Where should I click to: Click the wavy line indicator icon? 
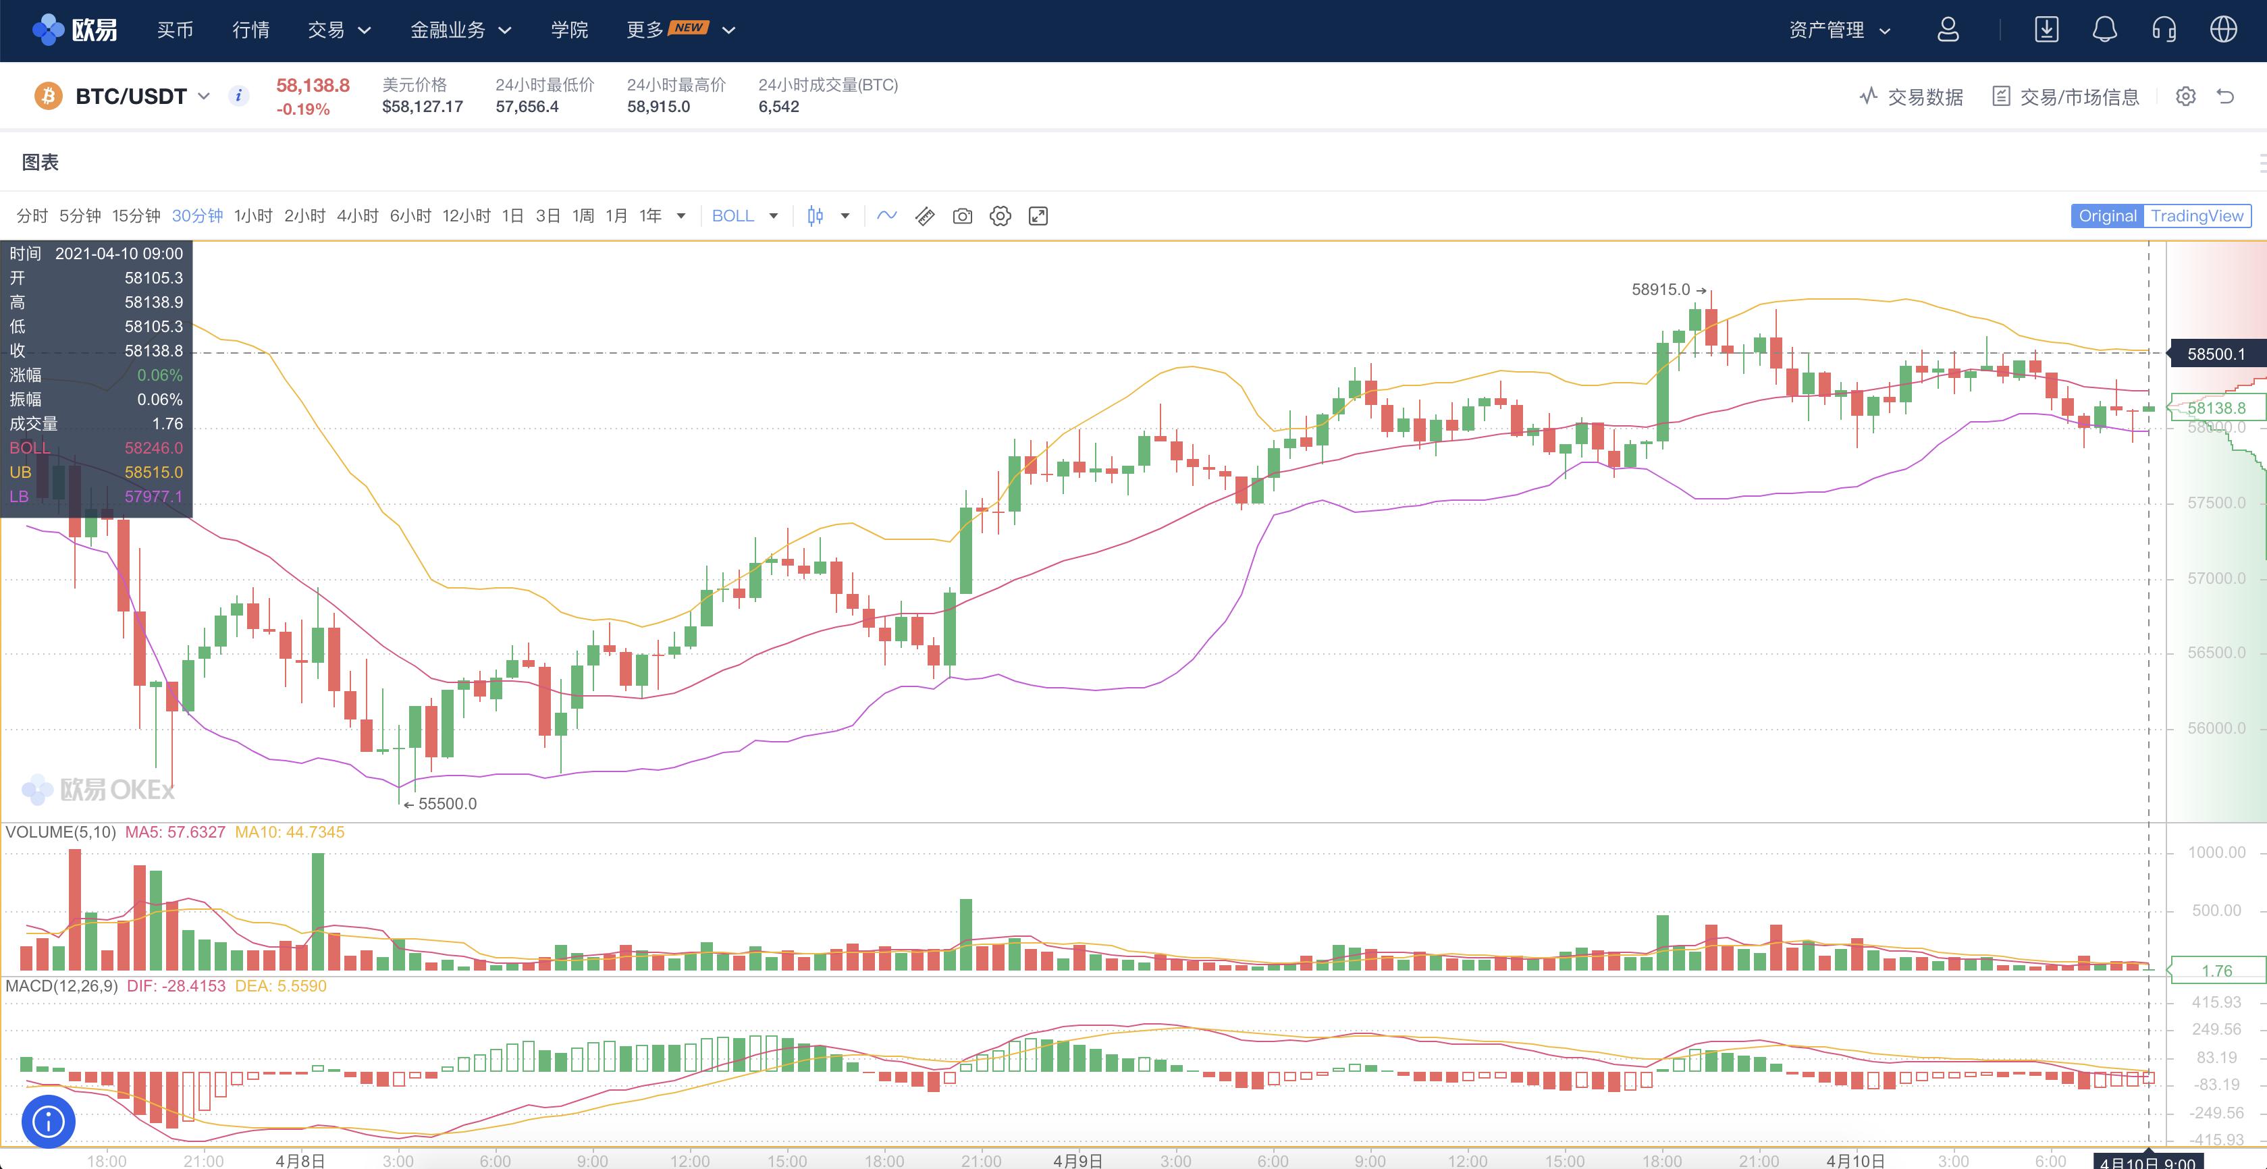886,215
